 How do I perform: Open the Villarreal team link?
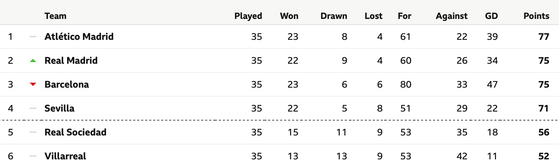(65, 156)
